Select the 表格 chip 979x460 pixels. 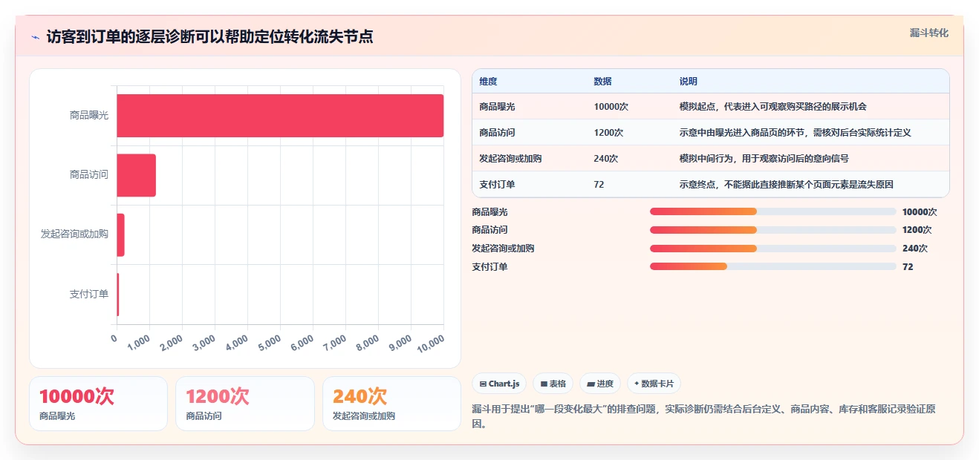(553, 384)
